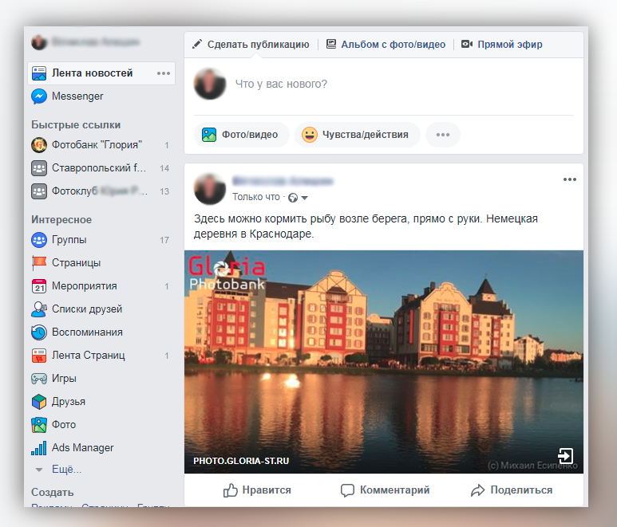Click the external link icon on the photo
This screenshot has height=527, width=617.
[x=565, y=456]
